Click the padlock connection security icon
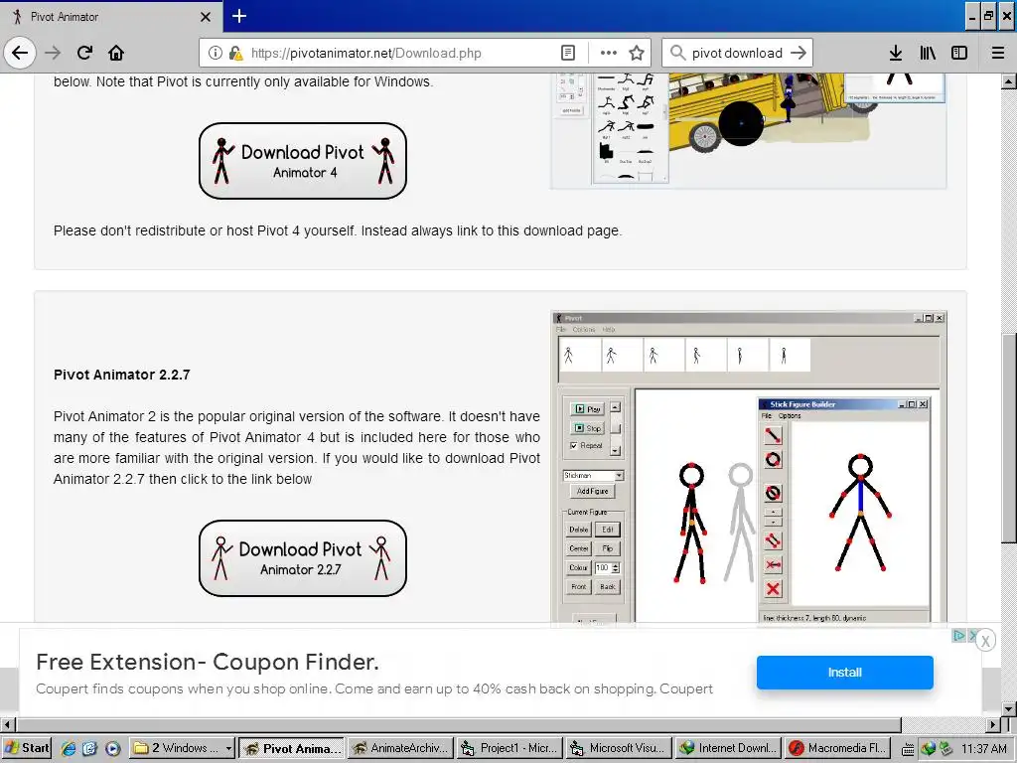Image resolution: width=1017 pixels, height=763 pixels. pyautogui.click(x=234, y=53)
